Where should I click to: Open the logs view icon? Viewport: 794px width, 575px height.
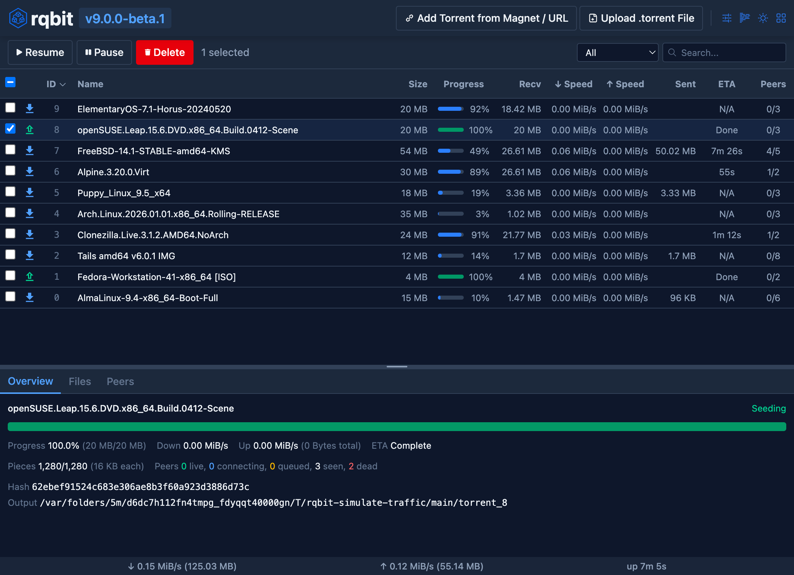point(745,18)
